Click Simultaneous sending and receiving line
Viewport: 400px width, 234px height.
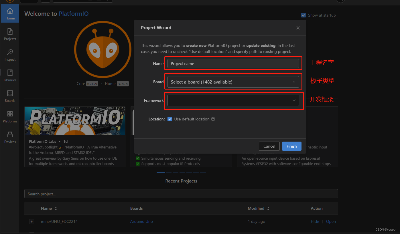coord(171,158)
